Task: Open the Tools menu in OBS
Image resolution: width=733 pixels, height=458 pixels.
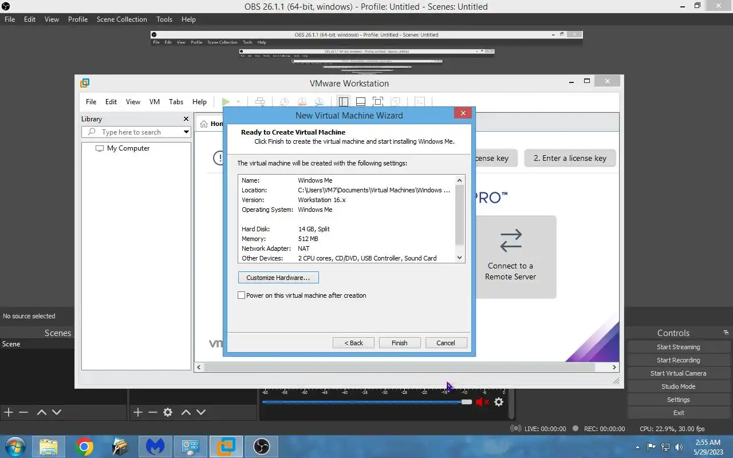Action: pos(164,19)
